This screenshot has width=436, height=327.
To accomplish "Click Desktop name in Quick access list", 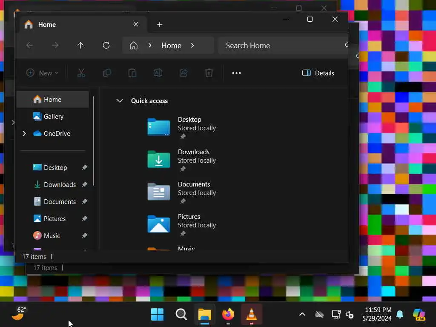I will click(189, 120).
